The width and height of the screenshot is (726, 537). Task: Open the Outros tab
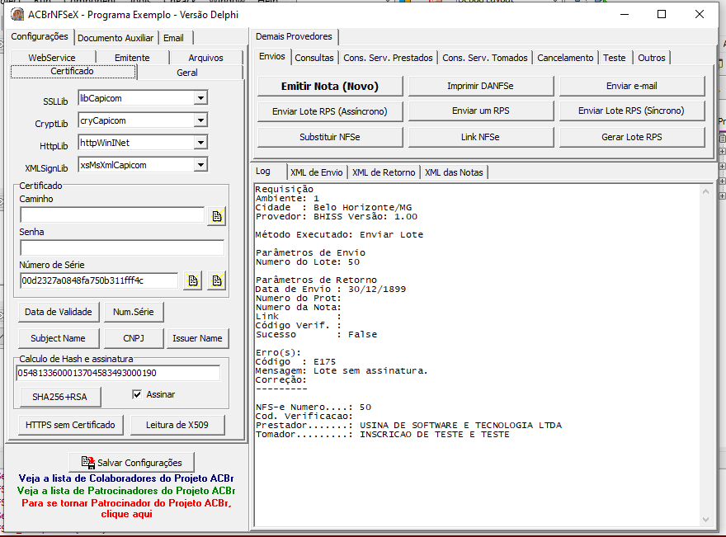click(x=652, y=58)
